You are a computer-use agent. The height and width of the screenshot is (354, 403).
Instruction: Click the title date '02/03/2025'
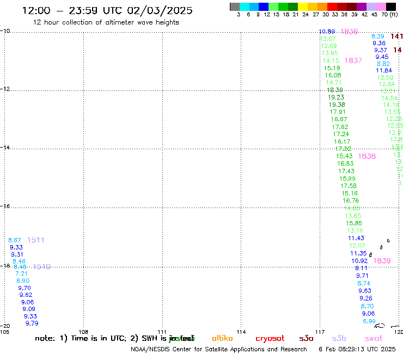pos(160,11)
